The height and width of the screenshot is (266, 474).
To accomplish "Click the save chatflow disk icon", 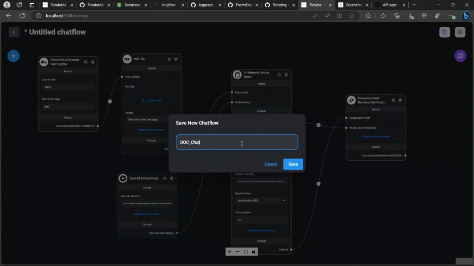I will [444, 32].
